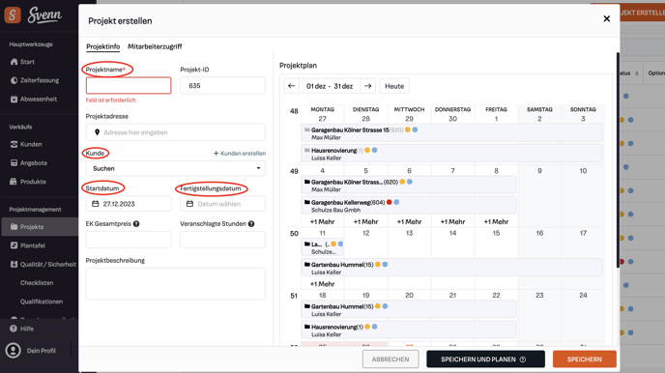Expand +1 Mehr under Monday week 50
This screenshot has height=373, width=665.
coord(322,284)
